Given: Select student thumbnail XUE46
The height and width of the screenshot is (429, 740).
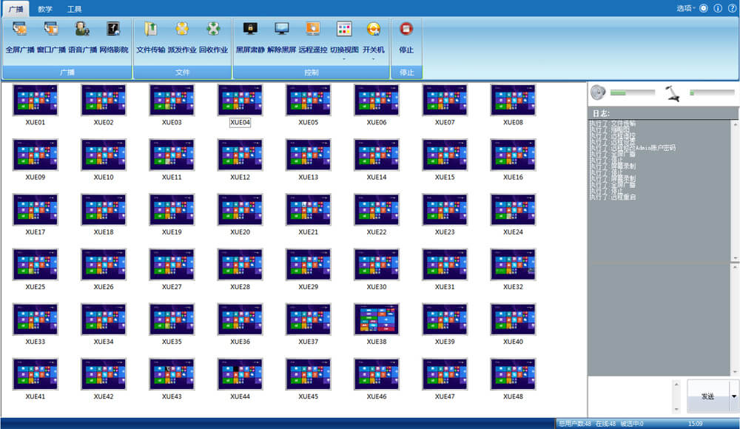Looking at the screenshot, I should pos(377,374).
